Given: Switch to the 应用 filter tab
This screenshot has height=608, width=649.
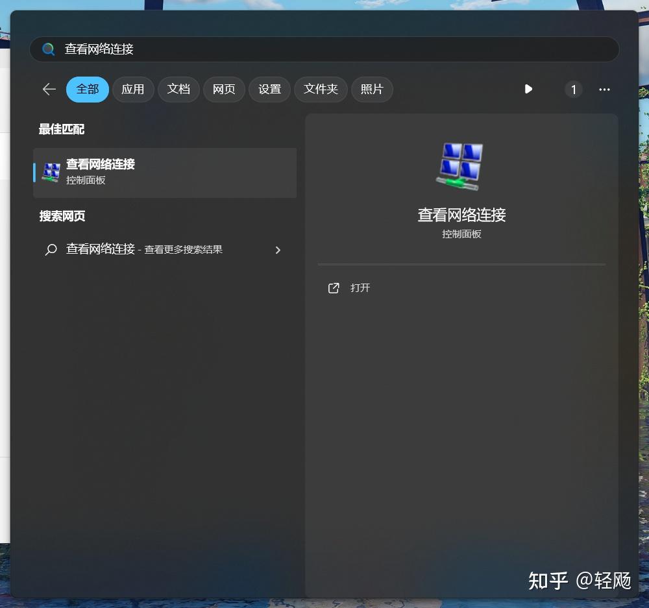Looking at the screenshot, I should tap(133, 90).
